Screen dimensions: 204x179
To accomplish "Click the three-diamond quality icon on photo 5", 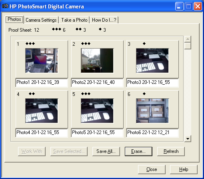I will click(x=86, y=94).
